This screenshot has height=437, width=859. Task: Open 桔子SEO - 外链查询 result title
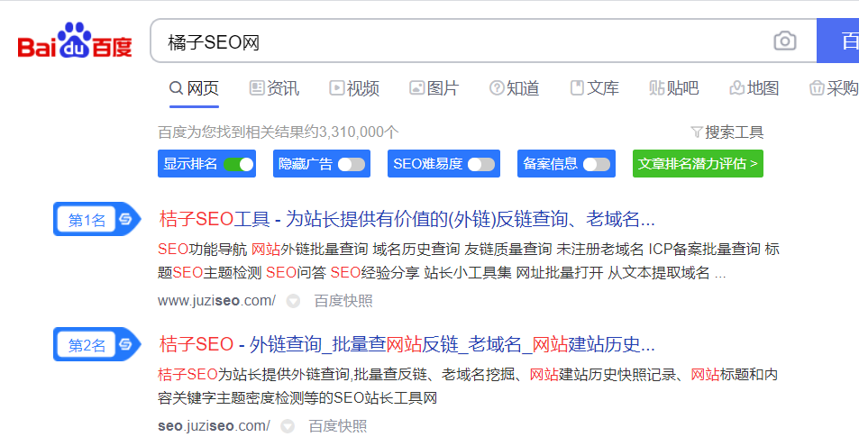pos(407,344)
